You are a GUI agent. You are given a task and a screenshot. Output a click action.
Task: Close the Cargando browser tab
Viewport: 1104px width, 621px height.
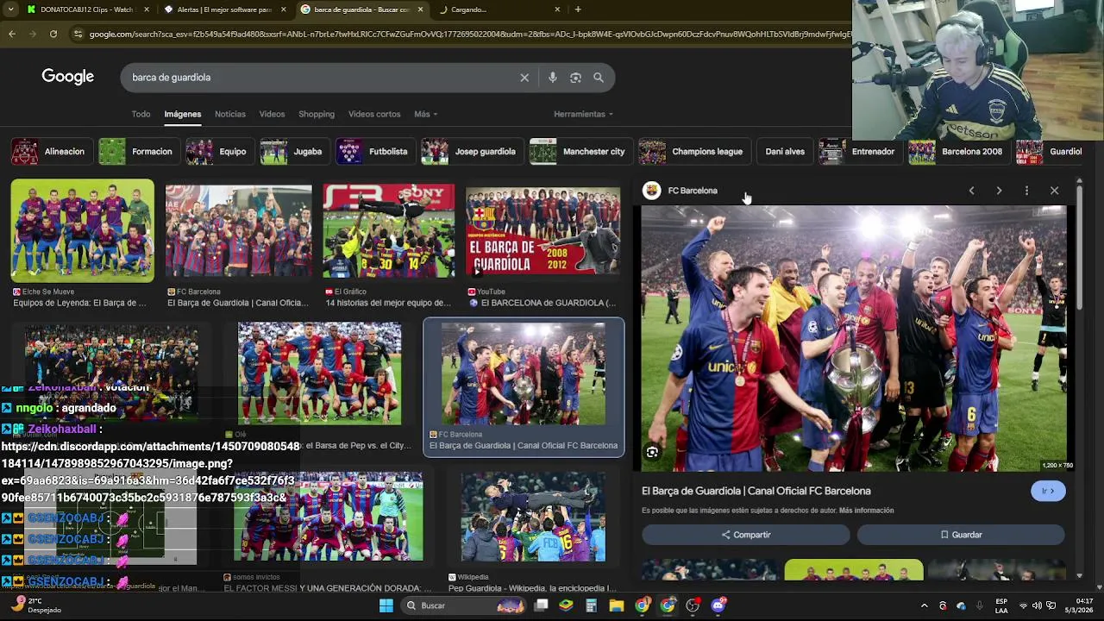[557, 9]
